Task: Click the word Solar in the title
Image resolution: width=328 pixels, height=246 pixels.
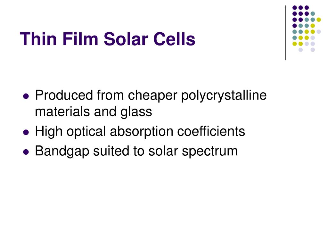Action: pos(126,39)
